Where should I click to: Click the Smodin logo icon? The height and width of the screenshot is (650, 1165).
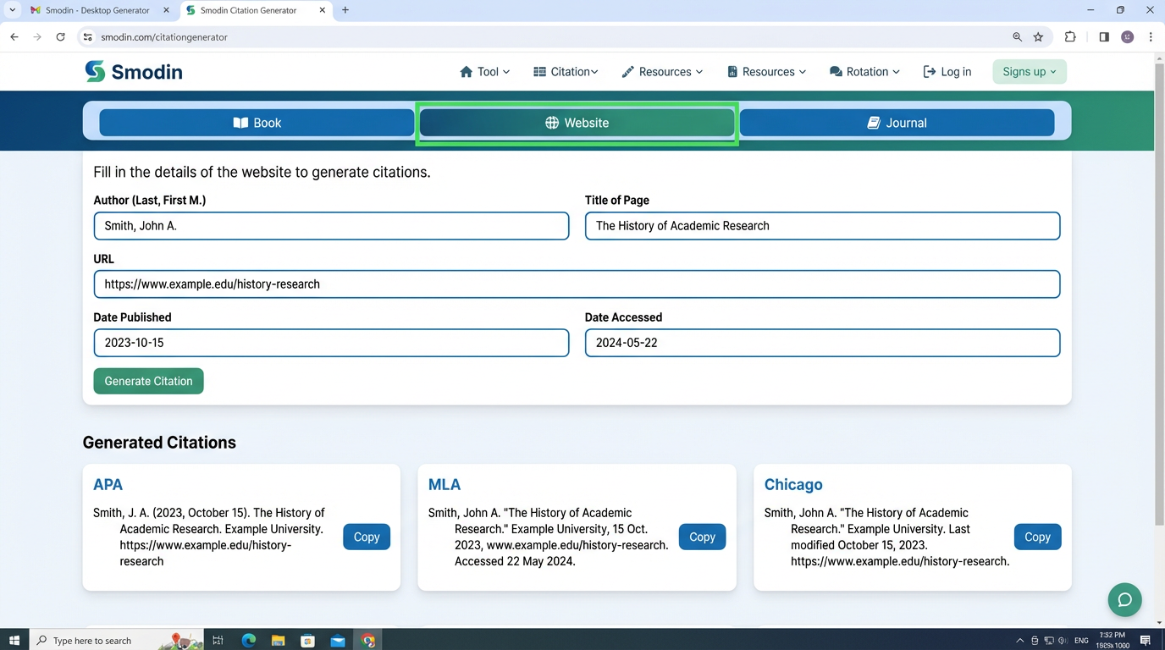pyautogui.click(x=95, y=72)
